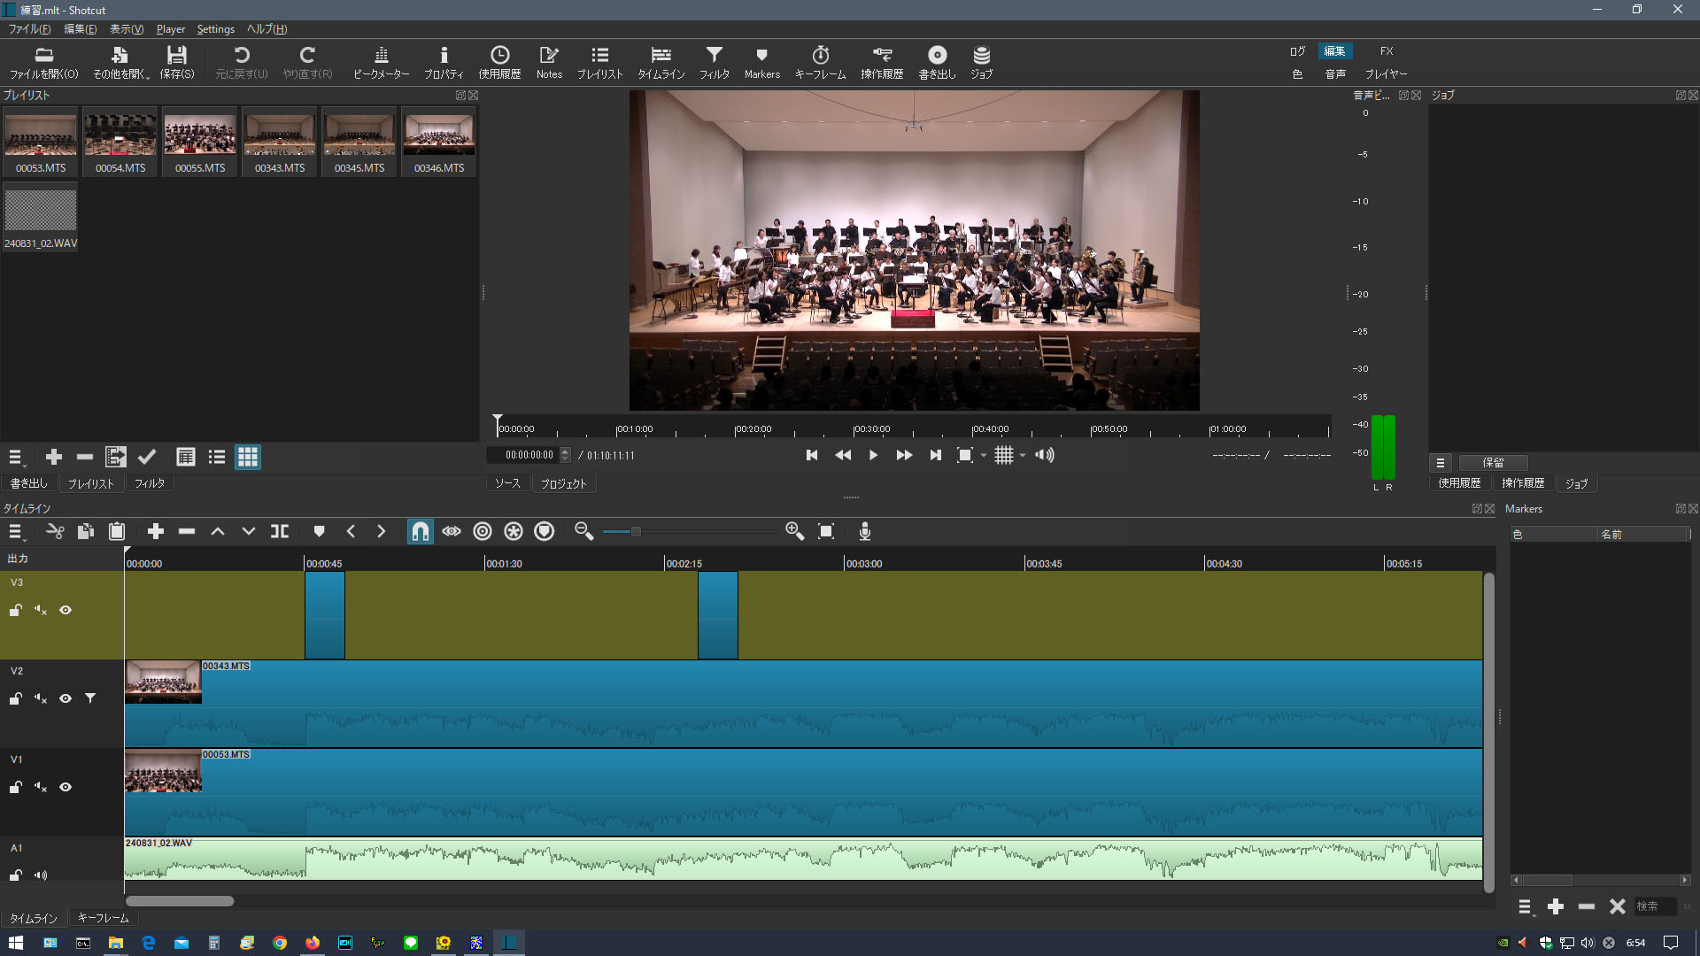Select the ログ layout button
The height and width of the screenshot is (956, 1700).
[1297, 51]
